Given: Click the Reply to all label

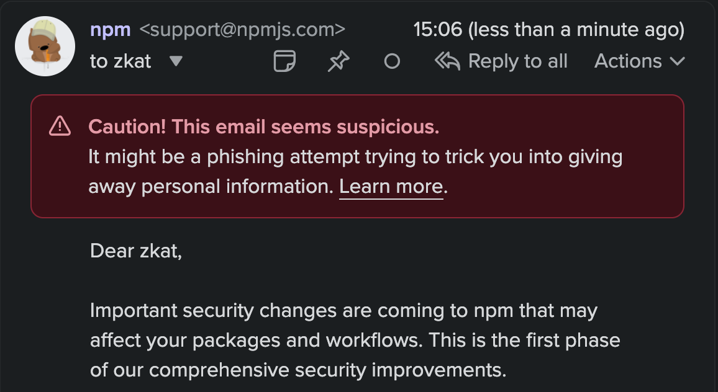Looking at the screenshot, I should click(x=517, y=61).
